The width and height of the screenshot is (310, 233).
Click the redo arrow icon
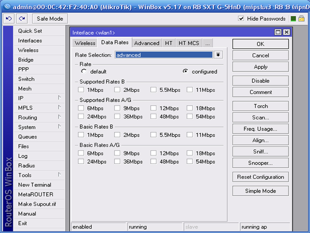tap(22, 19)
